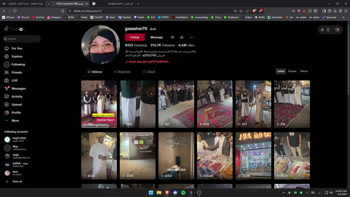Switch to the Google Search browser tab

coord(113,4)
